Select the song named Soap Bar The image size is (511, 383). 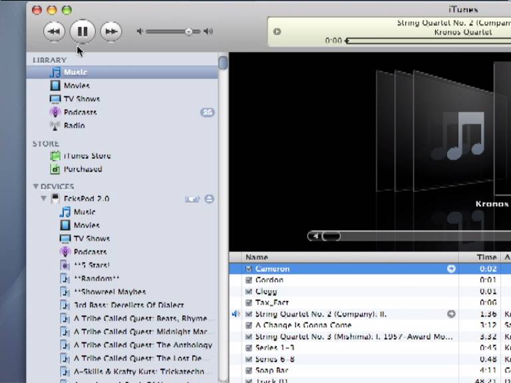click(271, 370)
